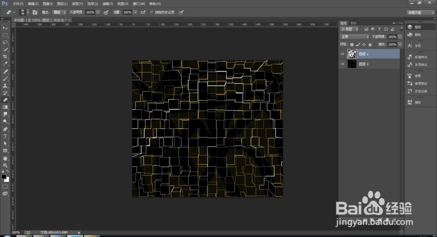
Task: Filter layers by shape layers
Action: pos(386,29)
